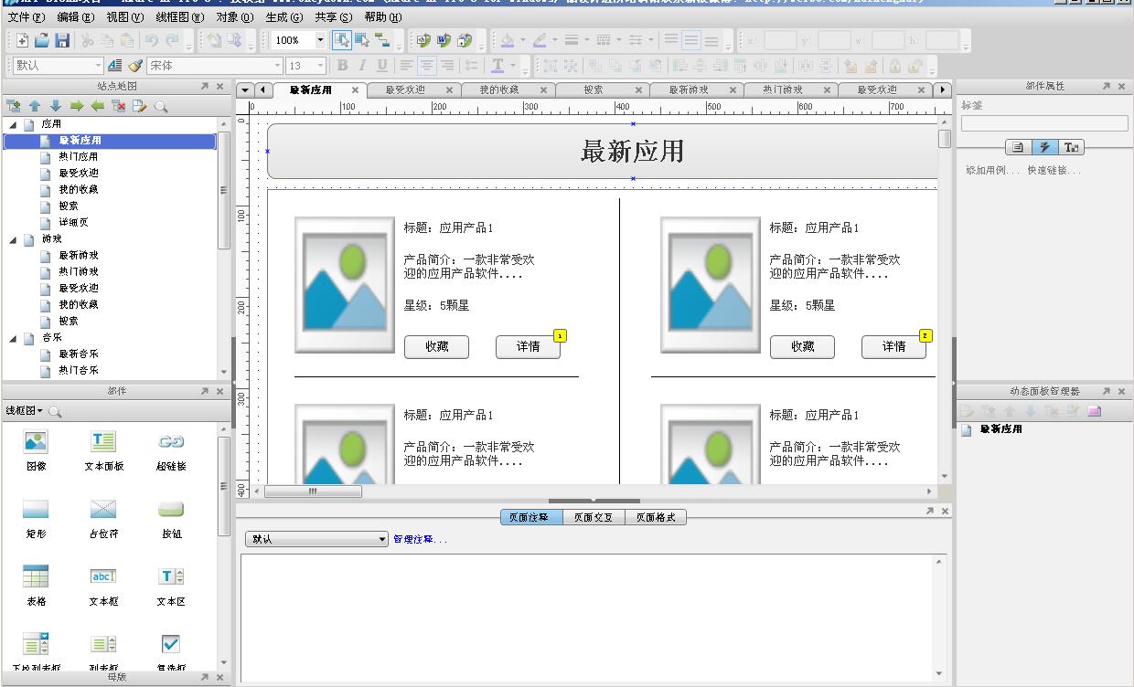This screenshot has height=687, width=1134.
Task: Click the format painter brush icon
Action: [x=135, y=66]
